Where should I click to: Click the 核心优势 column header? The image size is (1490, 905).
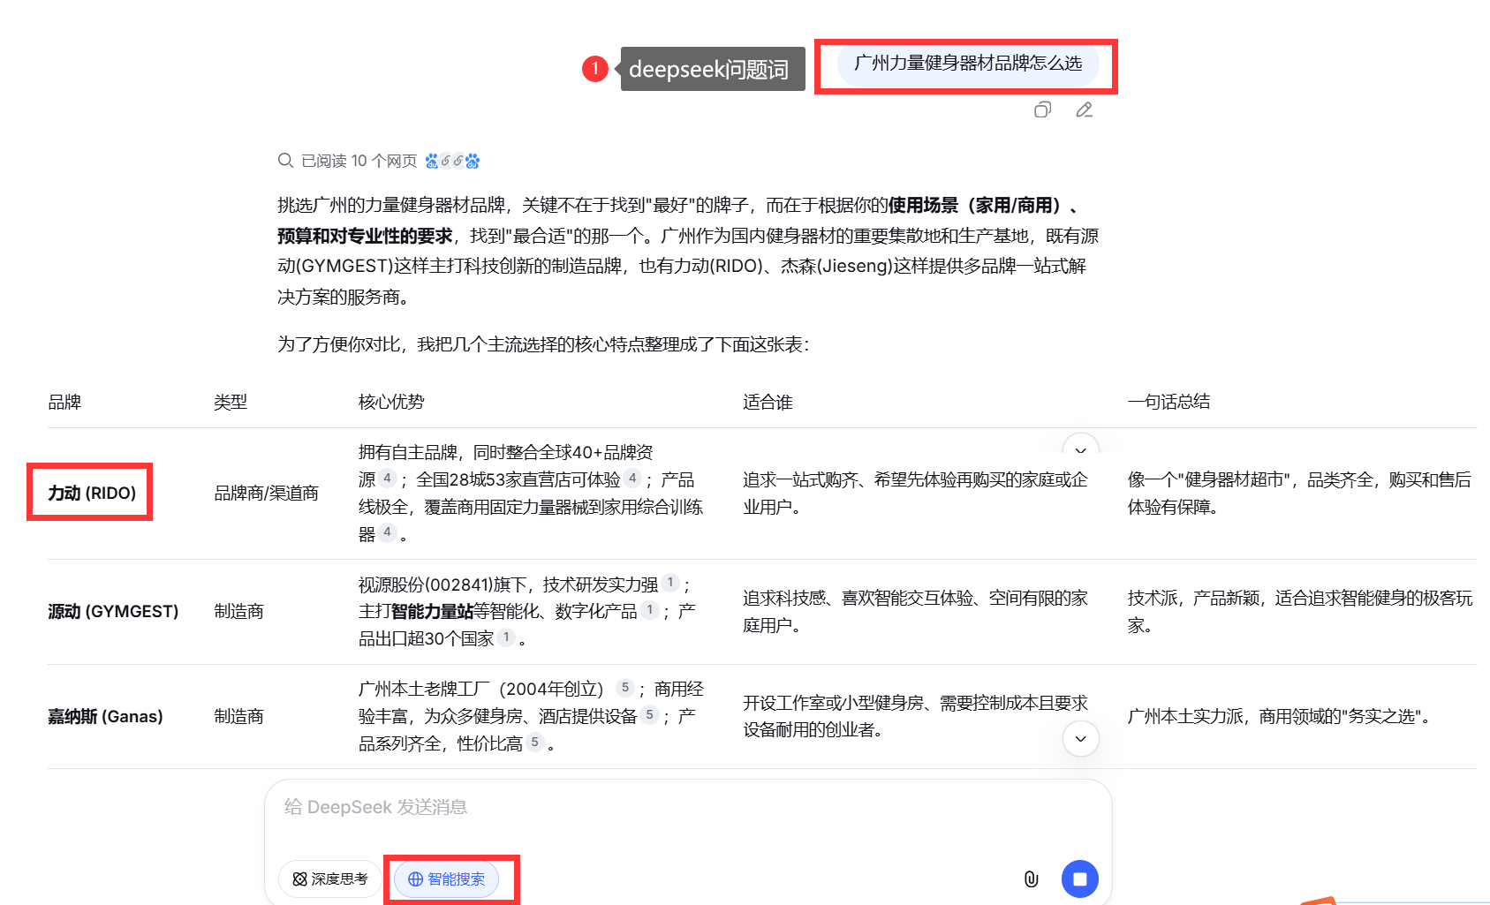pos(391,403)
